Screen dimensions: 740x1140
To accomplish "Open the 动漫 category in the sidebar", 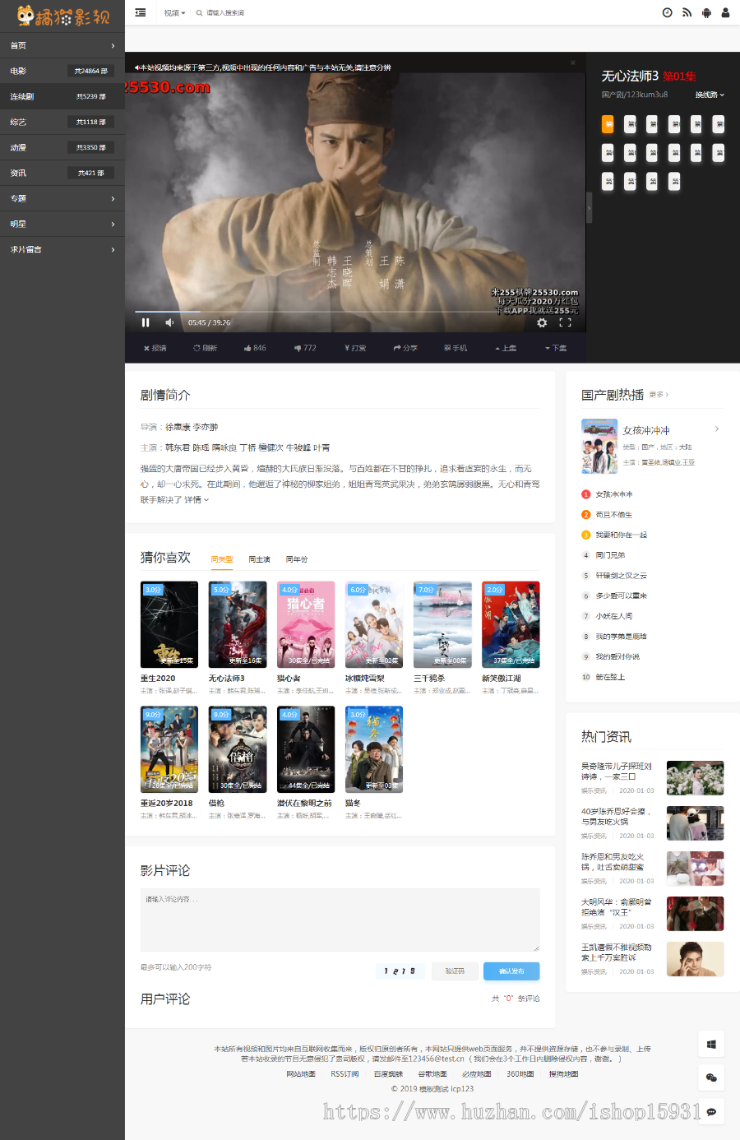I will click(x=62, y=147).
